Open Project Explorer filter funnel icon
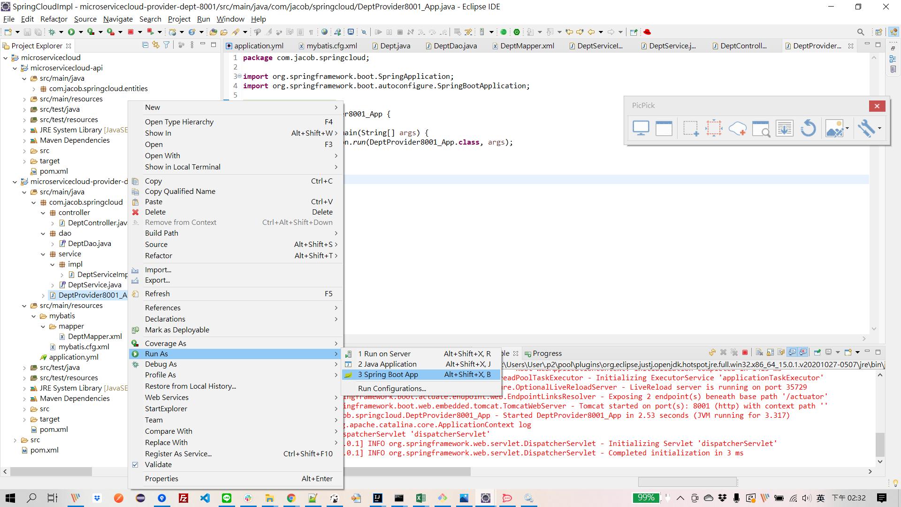Viewport: 901px width, 507px height. coord(166,45)
